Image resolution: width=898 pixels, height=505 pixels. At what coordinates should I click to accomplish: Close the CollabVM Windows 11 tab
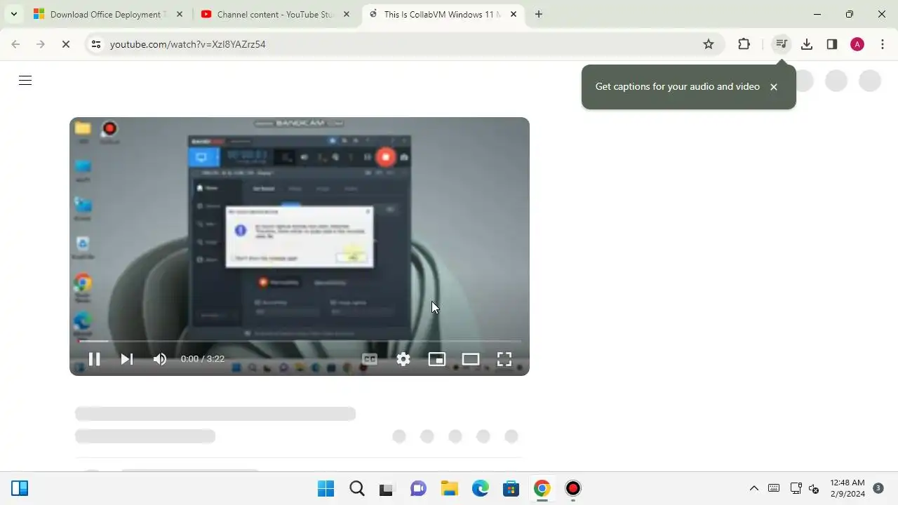click(514, 14)
